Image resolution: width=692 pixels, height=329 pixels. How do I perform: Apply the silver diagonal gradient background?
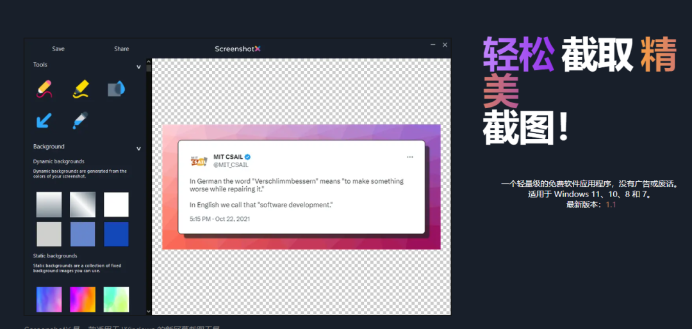point(83,205)
